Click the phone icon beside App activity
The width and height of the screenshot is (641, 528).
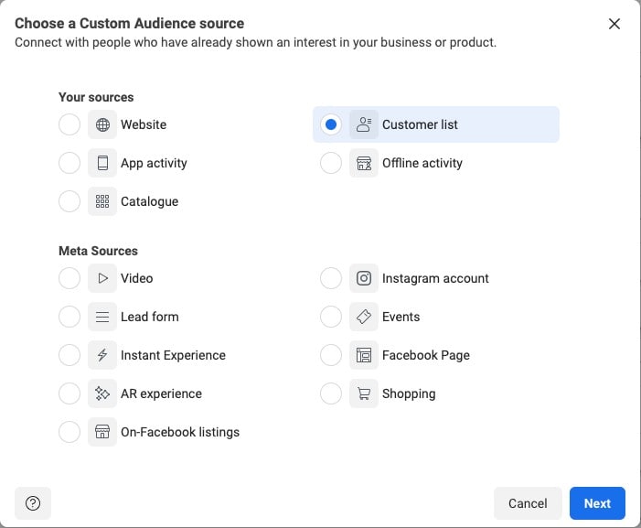click(102, 163)
